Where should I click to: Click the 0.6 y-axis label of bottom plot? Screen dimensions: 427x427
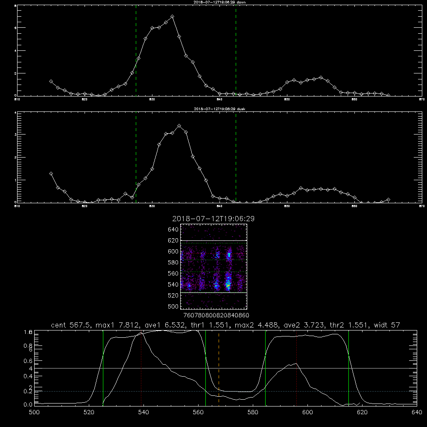(x=28, y=361)
